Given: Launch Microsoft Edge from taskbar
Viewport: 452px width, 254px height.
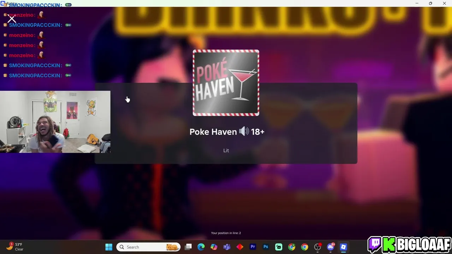Looking at the screenshot, I should point(201,247).
